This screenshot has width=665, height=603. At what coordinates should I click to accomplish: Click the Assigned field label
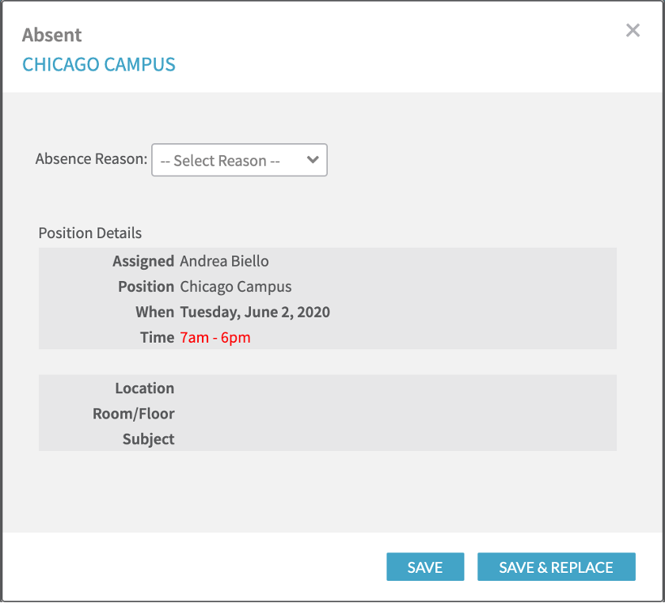coord(143,261)
